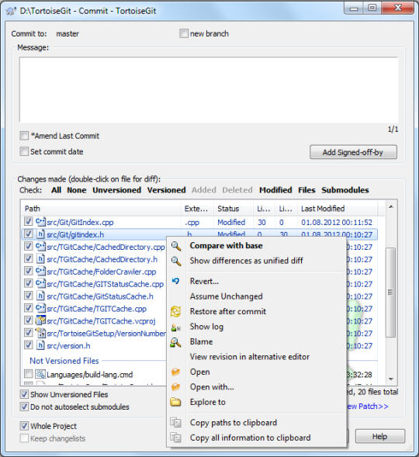
Task: Click the project icon of TGITCache.vcproj
Action: pyautogui.click(x=40, y=320)
